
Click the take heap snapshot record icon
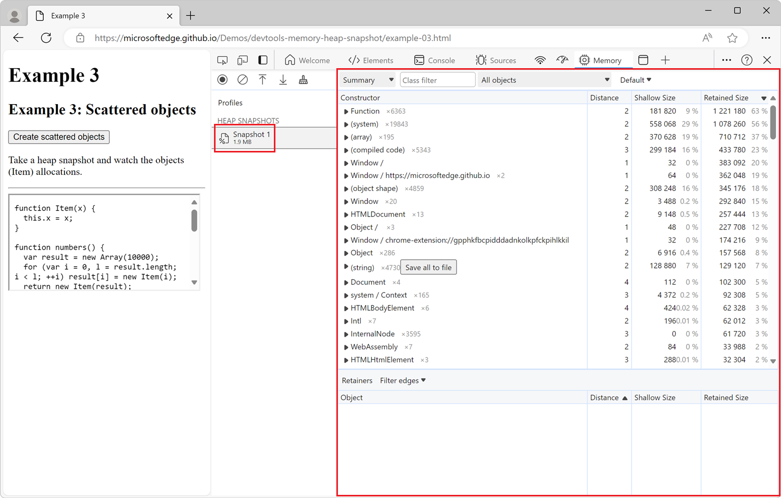[x=222, y=80]
